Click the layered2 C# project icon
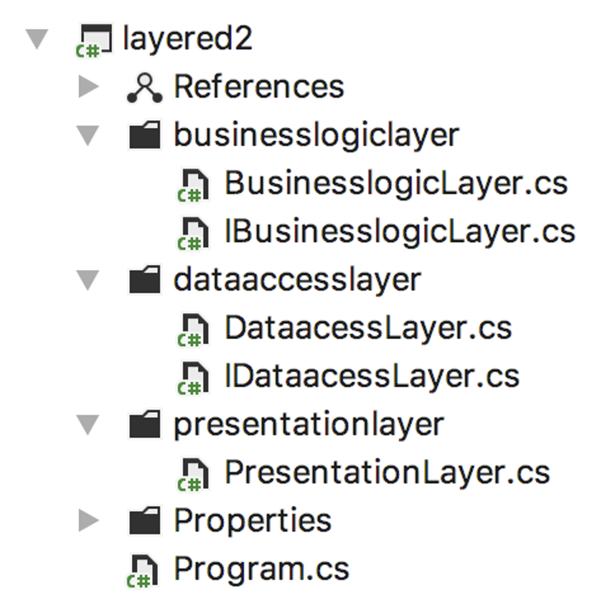 coord(92,40)
